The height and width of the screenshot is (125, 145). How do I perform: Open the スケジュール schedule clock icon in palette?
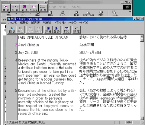click(34, 8)
